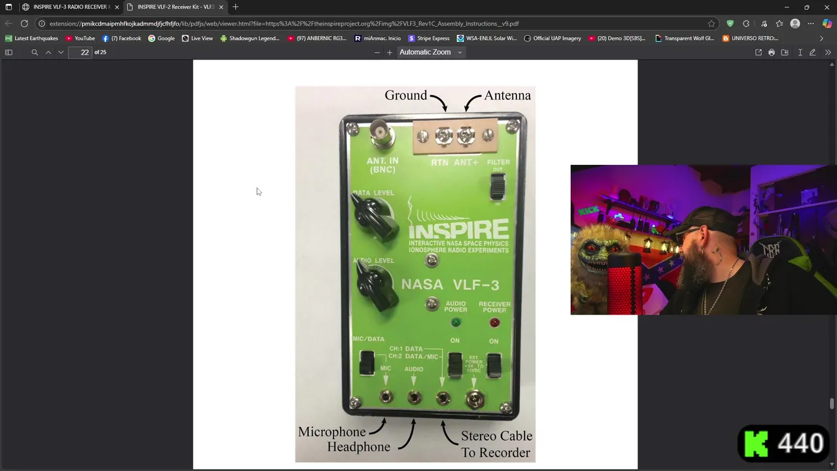837x471 pixels.
Task: Click the scrollbar up arrow
Action: 832,63
